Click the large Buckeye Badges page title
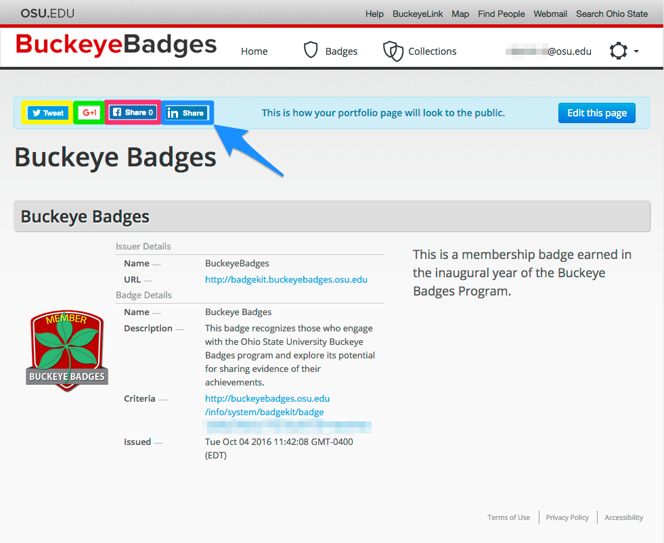Screen dimensions: 664x543 [x=115, y=157]
